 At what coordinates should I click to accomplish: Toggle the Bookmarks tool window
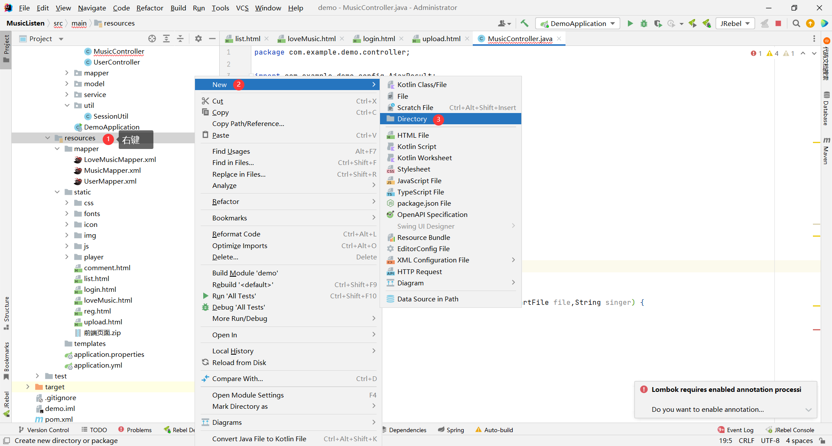click(x=6, y=361)
